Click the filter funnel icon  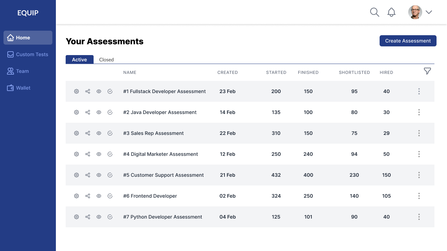(x=427, y=71)
